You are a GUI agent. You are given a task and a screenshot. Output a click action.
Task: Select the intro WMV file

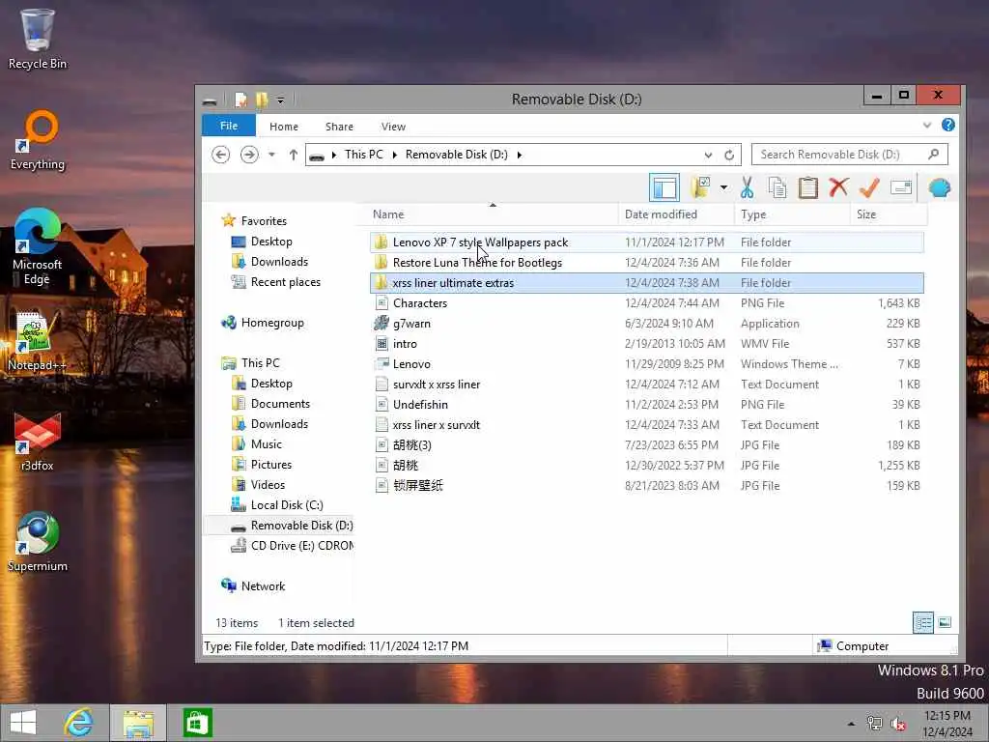point(647,343)
